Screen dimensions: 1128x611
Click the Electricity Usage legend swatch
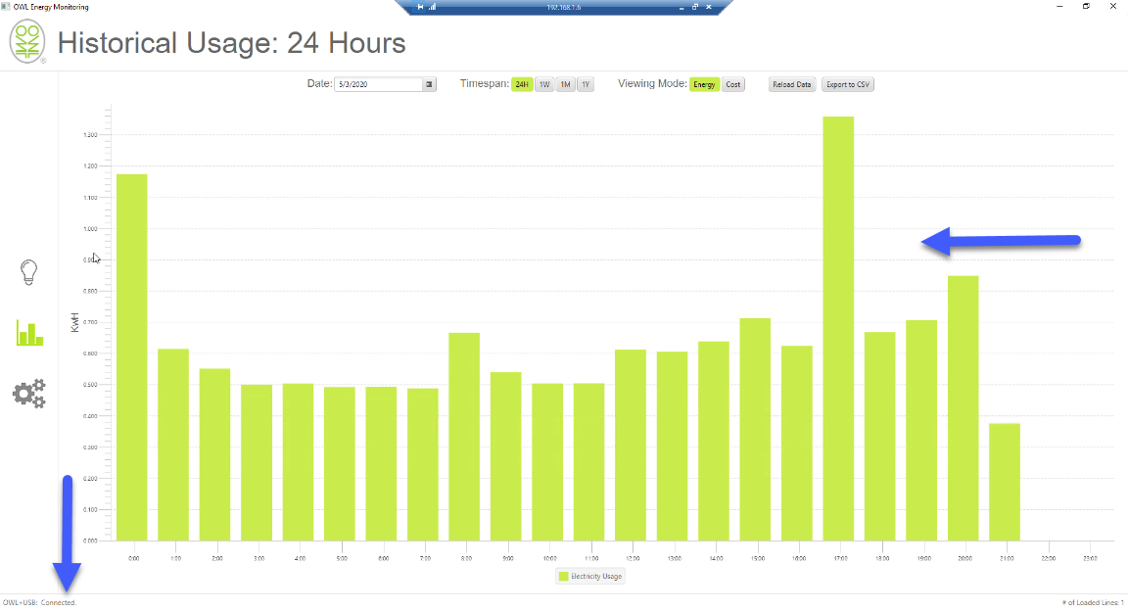point(564,577)
